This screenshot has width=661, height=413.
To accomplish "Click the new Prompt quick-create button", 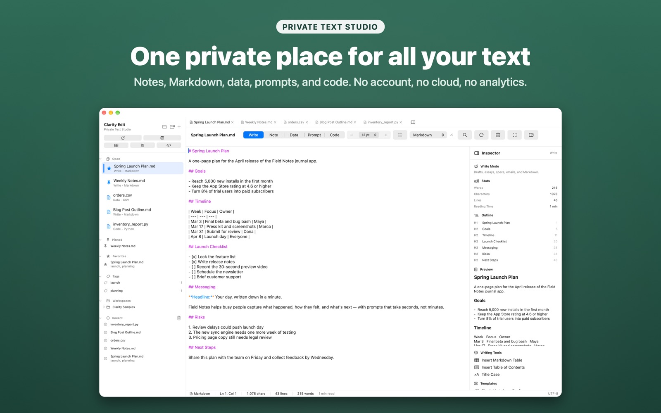I will point(142,145).
